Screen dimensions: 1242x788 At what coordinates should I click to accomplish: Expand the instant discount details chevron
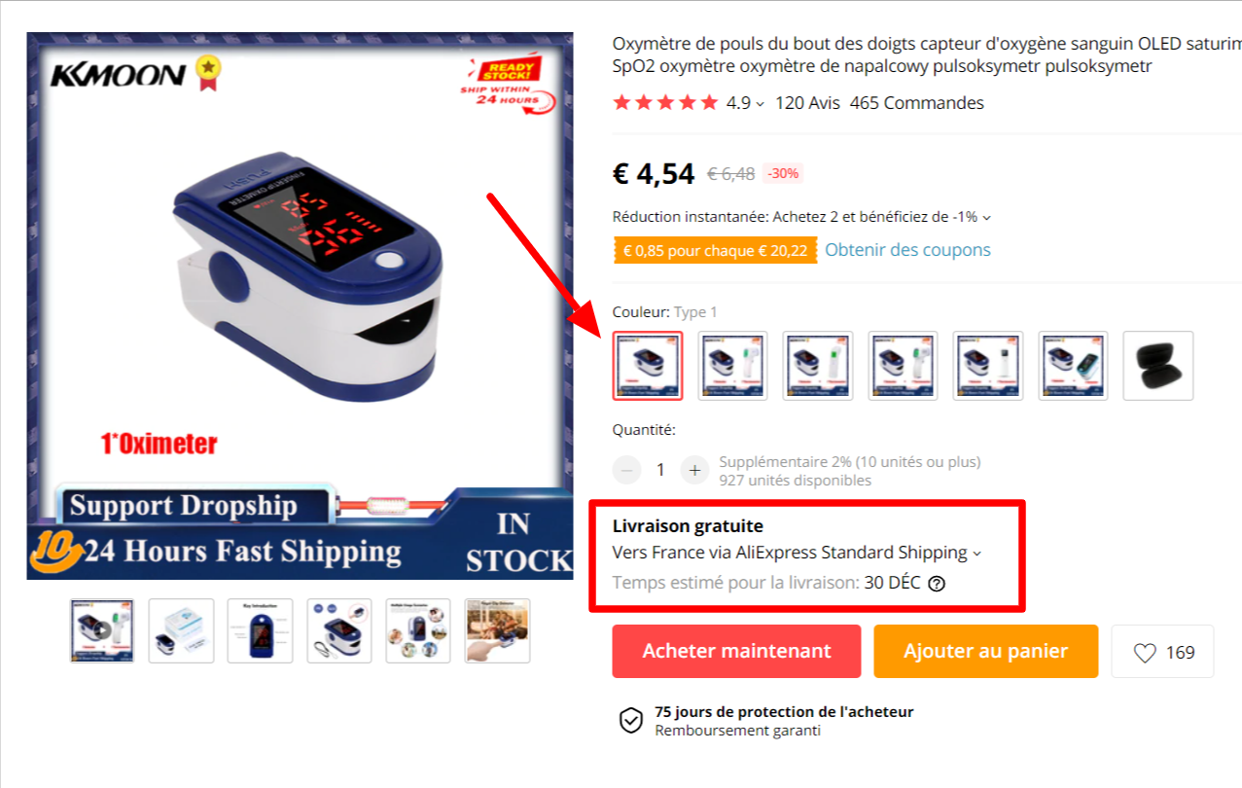point(986,218)
